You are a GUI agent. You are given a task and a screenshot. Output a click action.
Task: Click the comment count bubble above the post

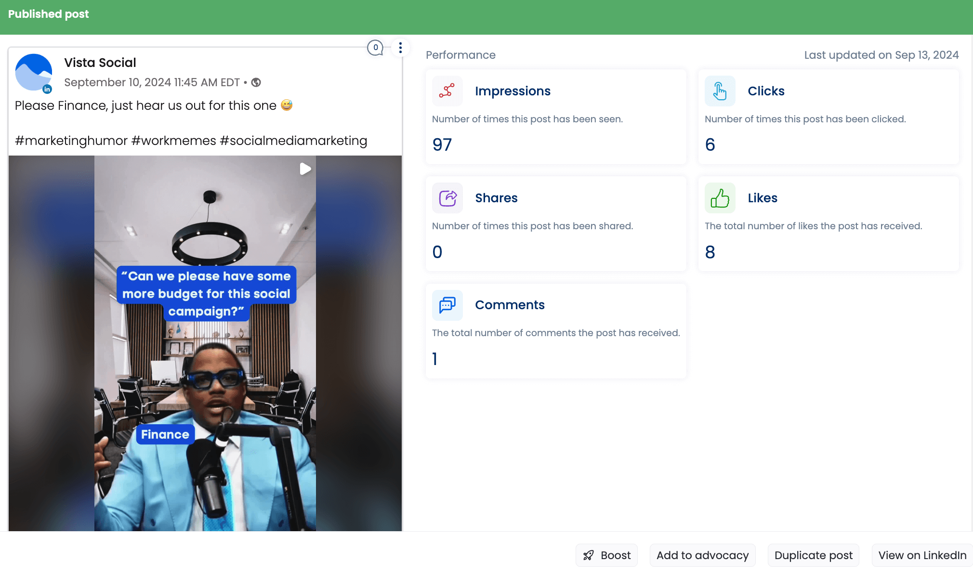coord(375,48)
